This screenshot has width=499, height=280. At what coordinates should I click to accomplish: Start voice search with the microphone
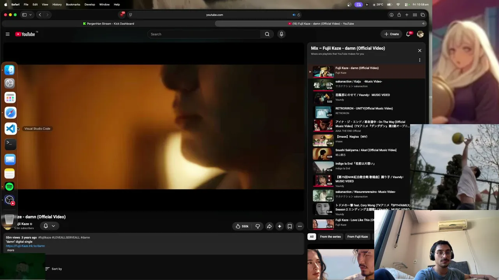point(281,34)
